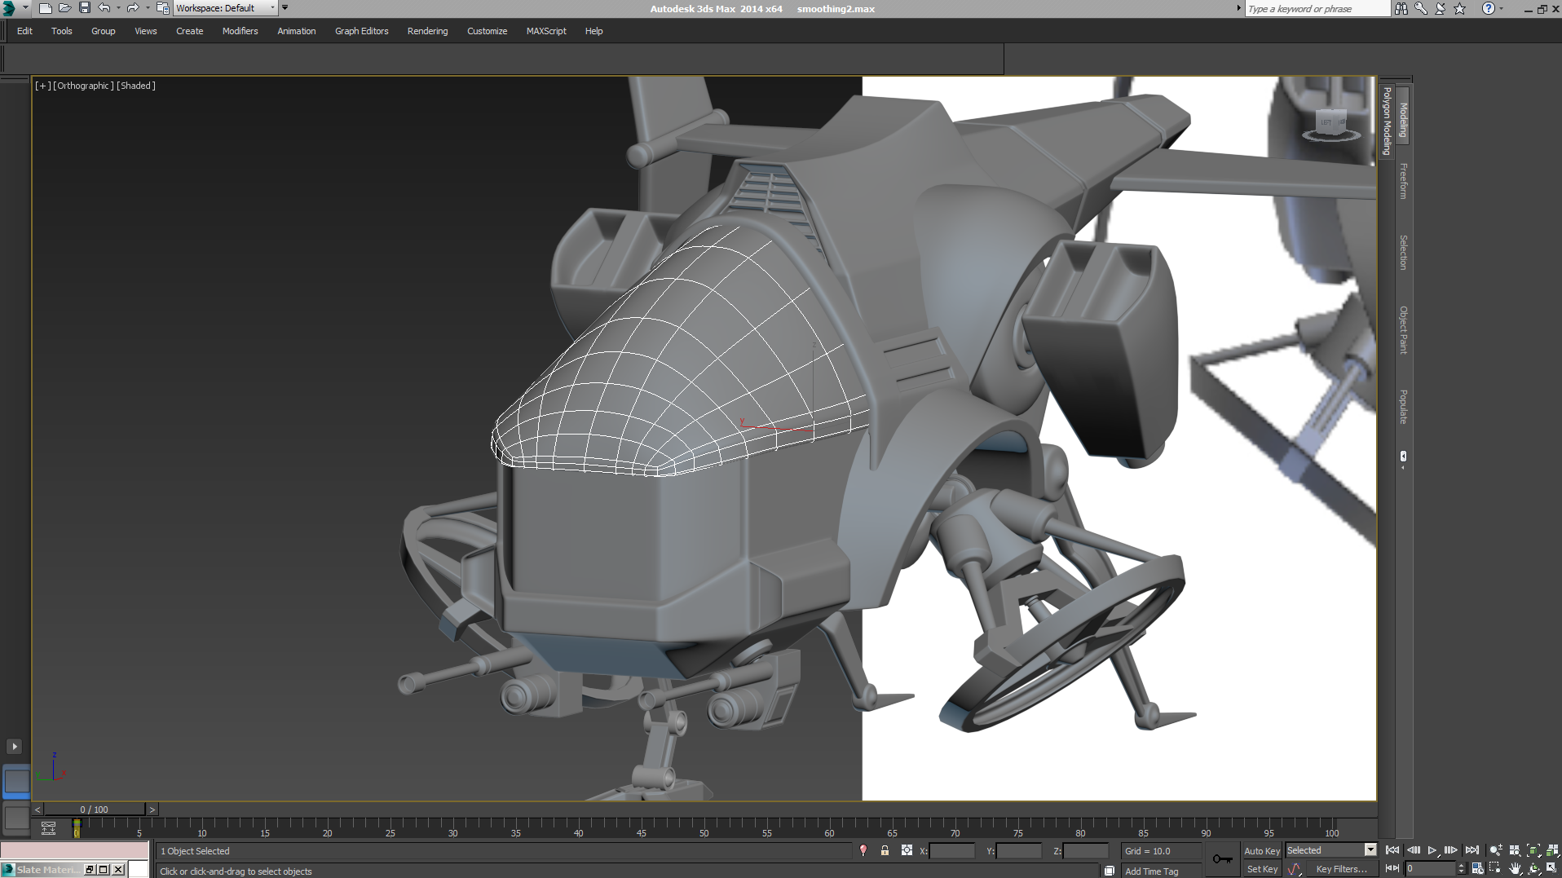
Task: Search with the binoculars icon
Action: [1401, 8]
